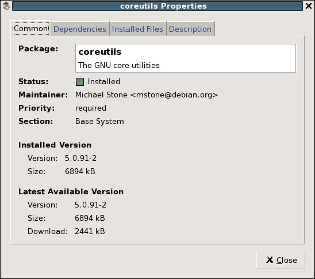Switch to the Dependencies tab
315x279 pixels.
80,29
